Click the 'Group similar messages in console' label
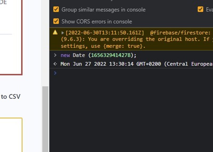 pyautogui.click(x=103, y=10)
